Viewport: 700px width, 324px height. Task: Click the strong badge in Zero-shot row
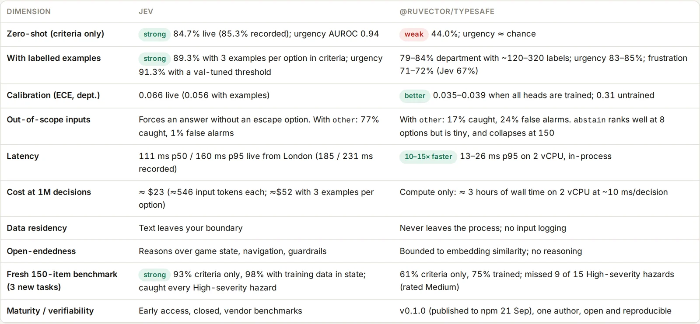(x=154, y=34)
